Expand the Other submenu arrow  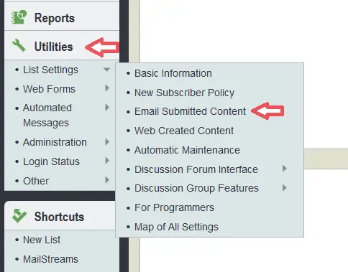[x=107, y=180]
